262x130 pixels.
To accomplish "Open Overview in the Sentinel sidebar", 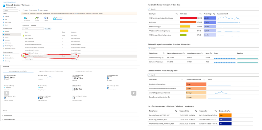I will tap(7, 16).
